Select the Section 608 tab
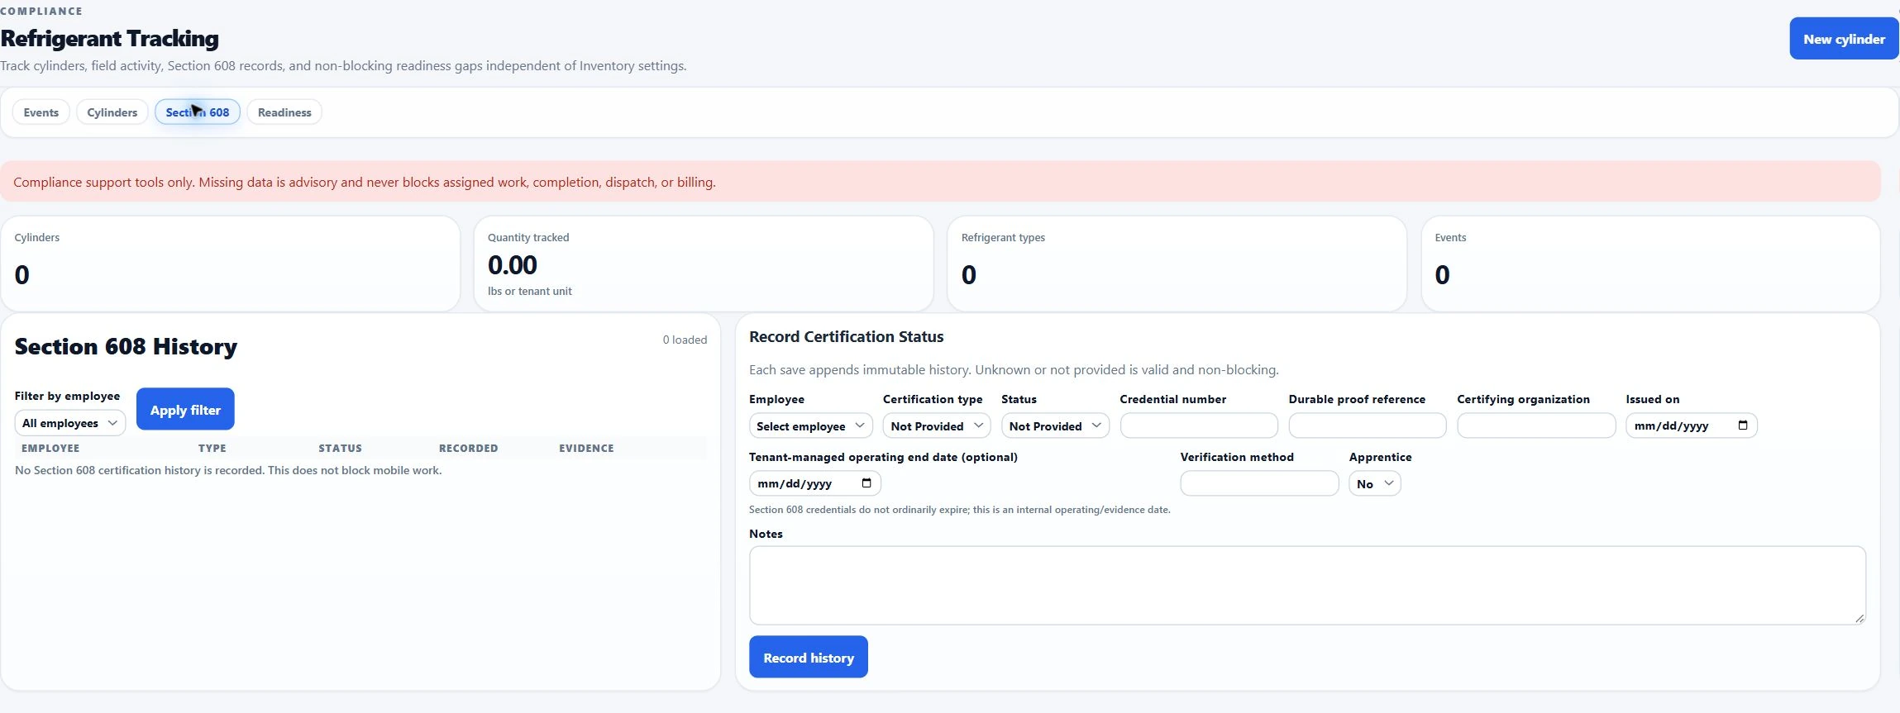This screenshot has width=1900, height=713. [x=198, y=112]
